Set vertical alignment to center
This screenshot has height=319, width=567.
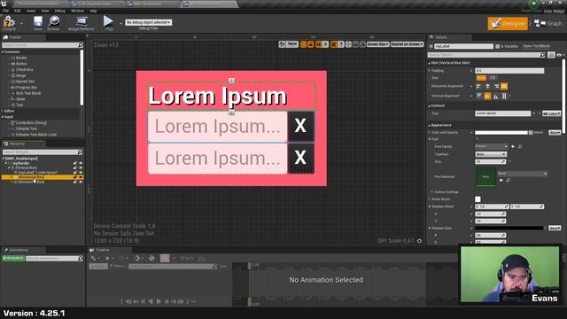pos(487,96)
